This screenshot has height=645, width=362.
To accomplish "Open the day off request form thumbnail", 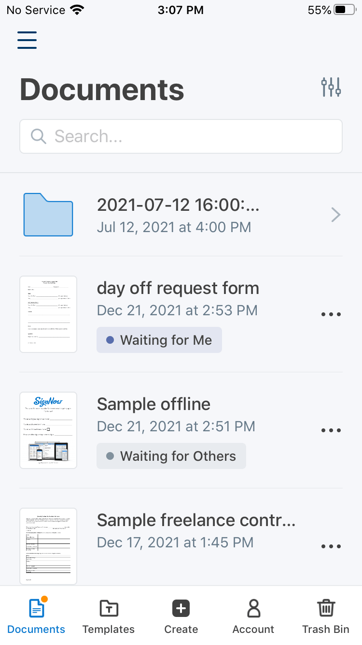I will point(48,314).
